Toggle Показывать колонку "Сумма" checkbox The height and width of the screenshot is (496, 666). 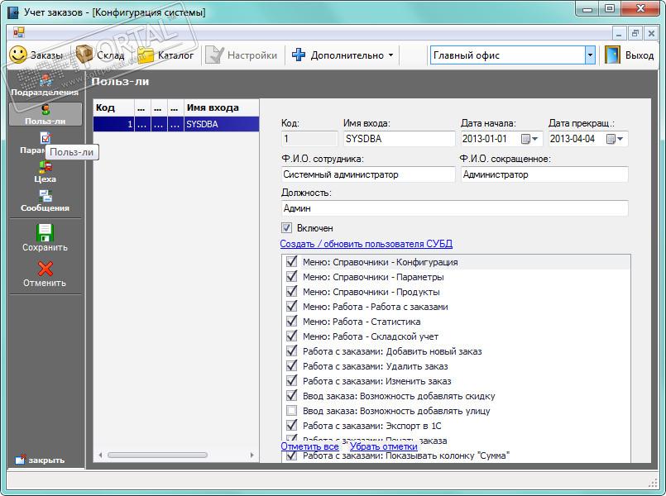coord(292,455)
